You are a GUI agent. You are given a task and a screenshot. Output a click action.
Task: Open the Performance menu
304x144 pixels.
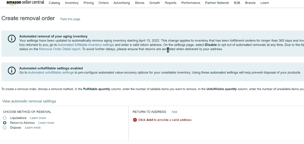(191, 3)
